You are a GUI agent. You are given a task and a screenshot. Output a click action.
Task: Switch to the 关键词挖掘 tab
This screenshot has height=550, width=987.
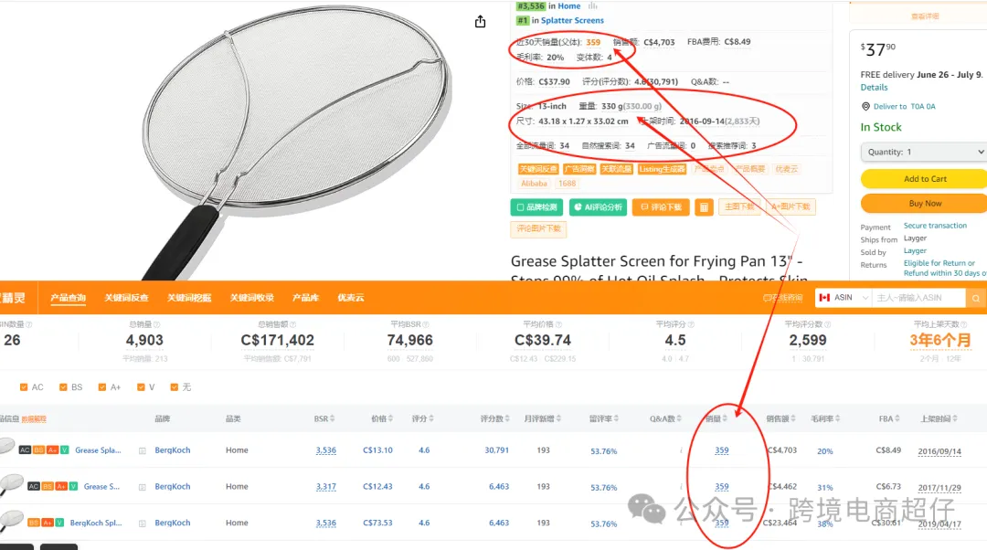189,298
